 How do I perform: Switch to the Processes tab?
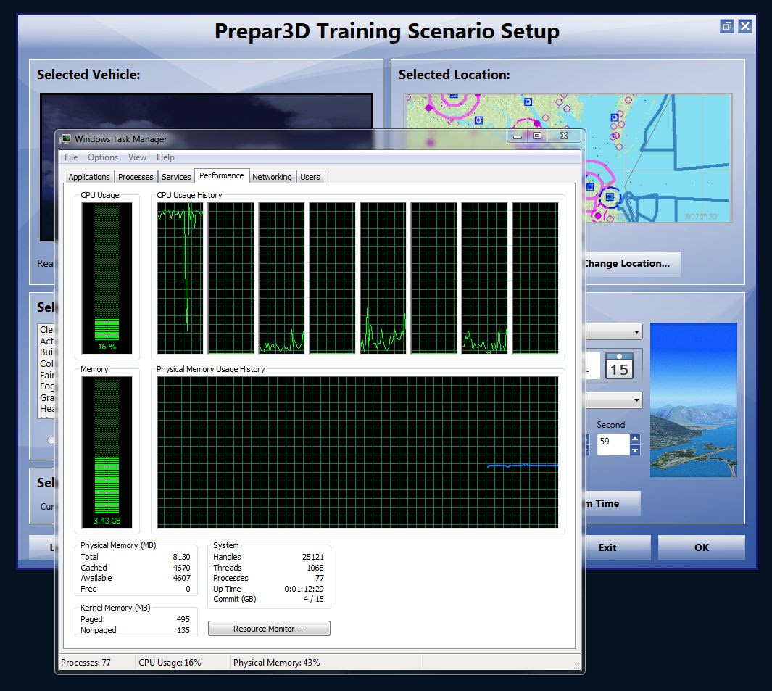coord(136,177)
